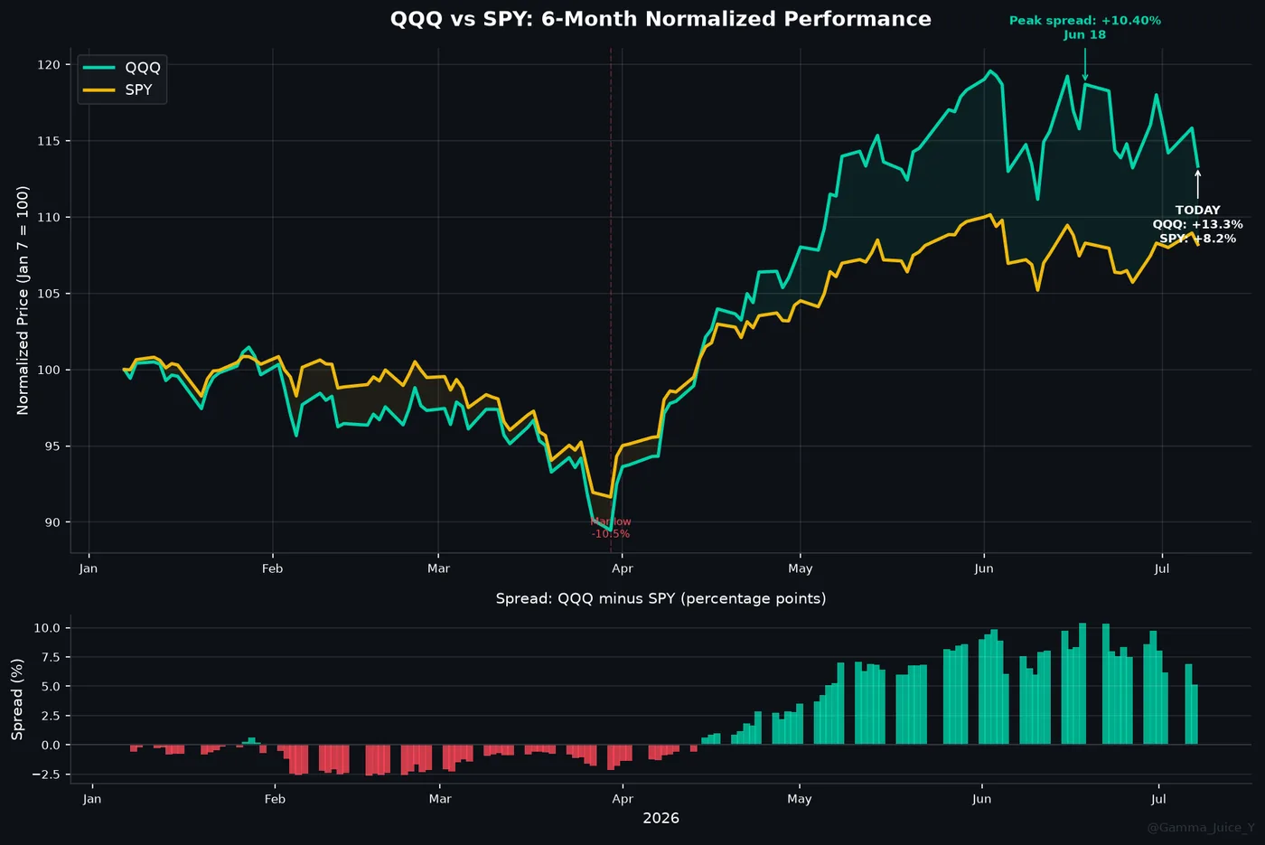Click the 115 tick on the price axis
Viewport: 1265px width, 845px height.
coord(50,141)
